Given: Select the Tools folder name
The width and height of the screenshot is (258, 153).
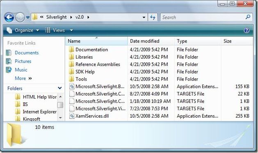Looking at the screenshot, I should pyautogui.click(x=81, y=79).
